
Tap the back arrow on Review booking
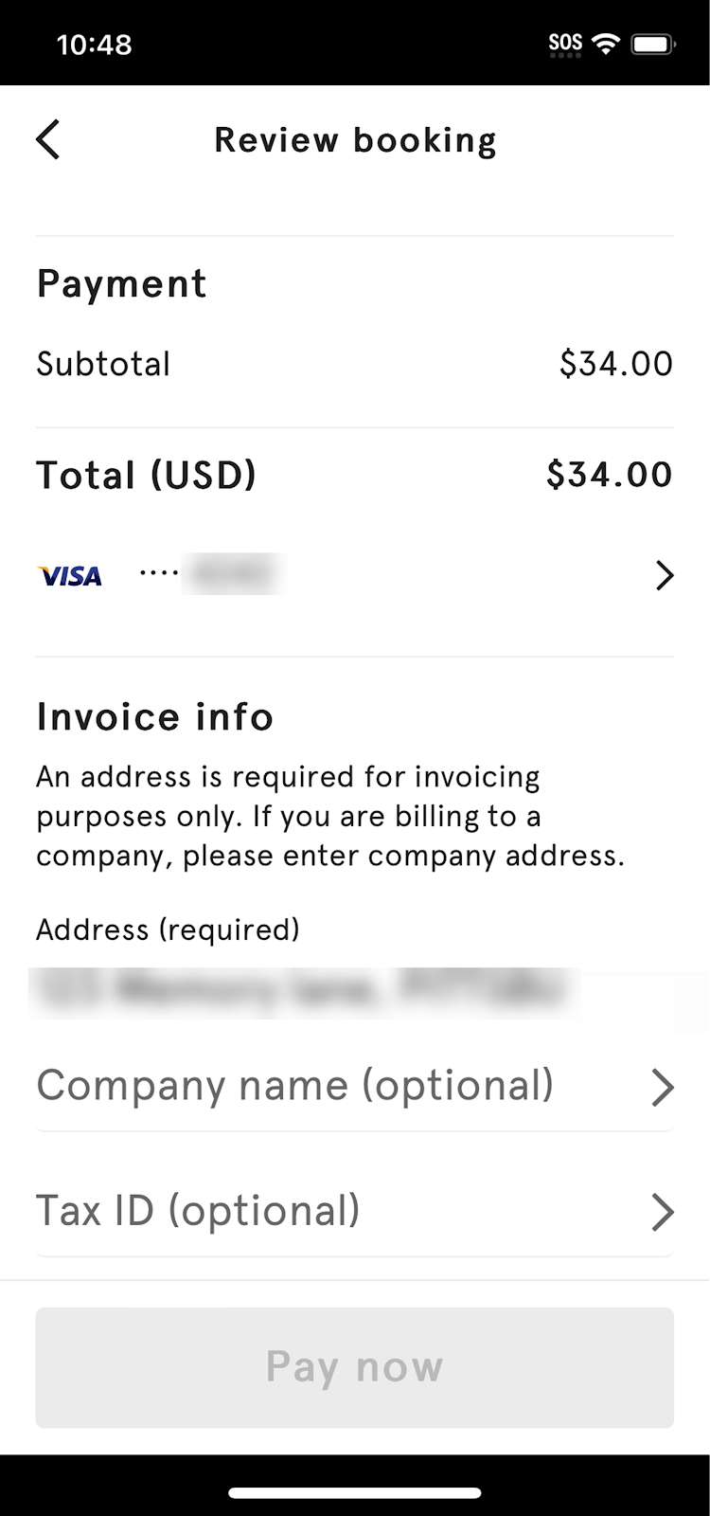tap(47, 139)
